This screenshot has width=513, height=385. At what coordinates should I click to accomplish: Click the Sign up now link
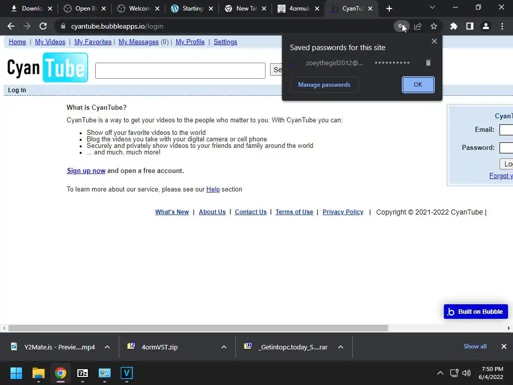86,170
